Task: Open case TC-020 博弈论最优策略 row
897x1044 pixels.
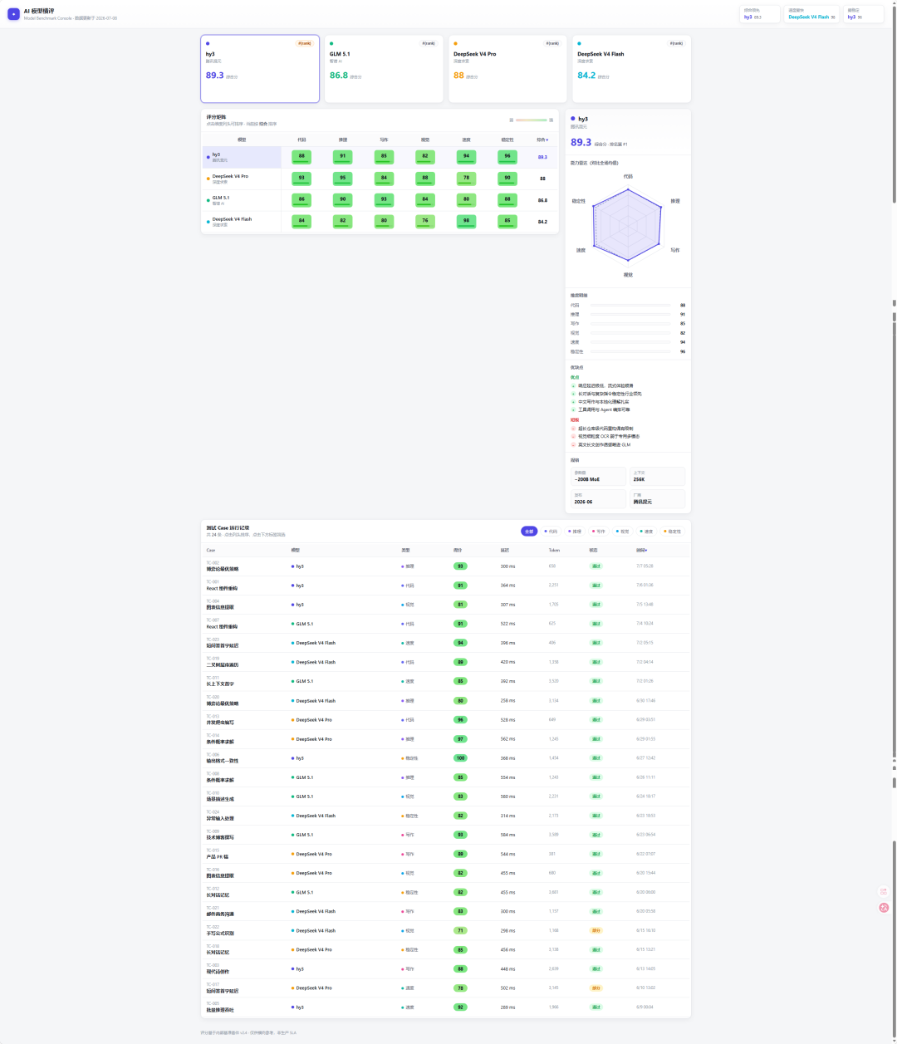Action: click(446, 701)
